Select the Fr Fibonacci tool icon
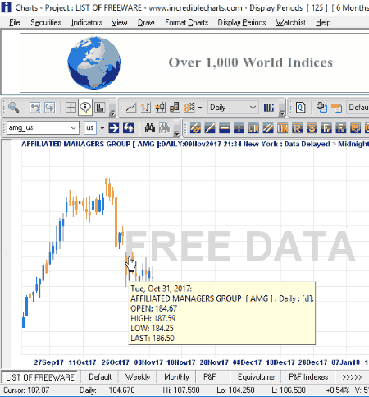 coord(326,128)
